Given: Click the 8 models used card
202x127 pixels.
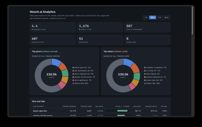Looking at the screenshot, I should 147,40.
